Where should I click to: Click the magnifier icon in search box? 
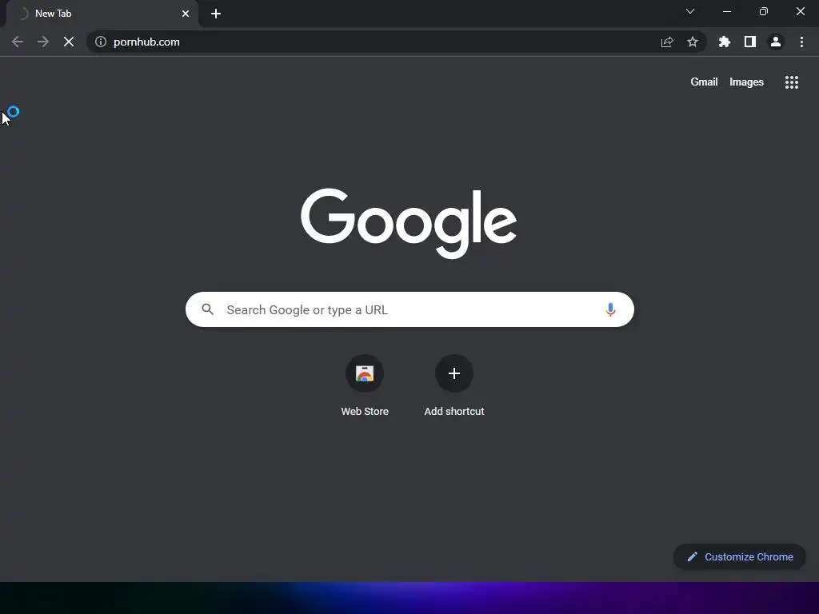207,309
